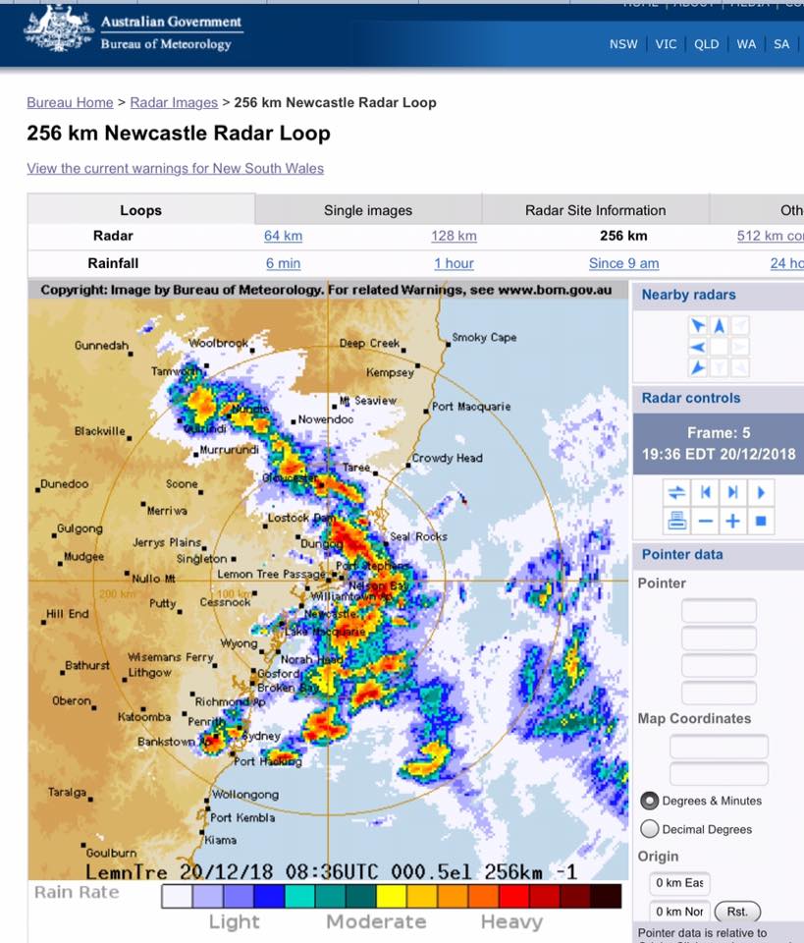This screenshot has height=943, width=804.
Task: Click the Australian Government crest logo
Action: (58, 28)
